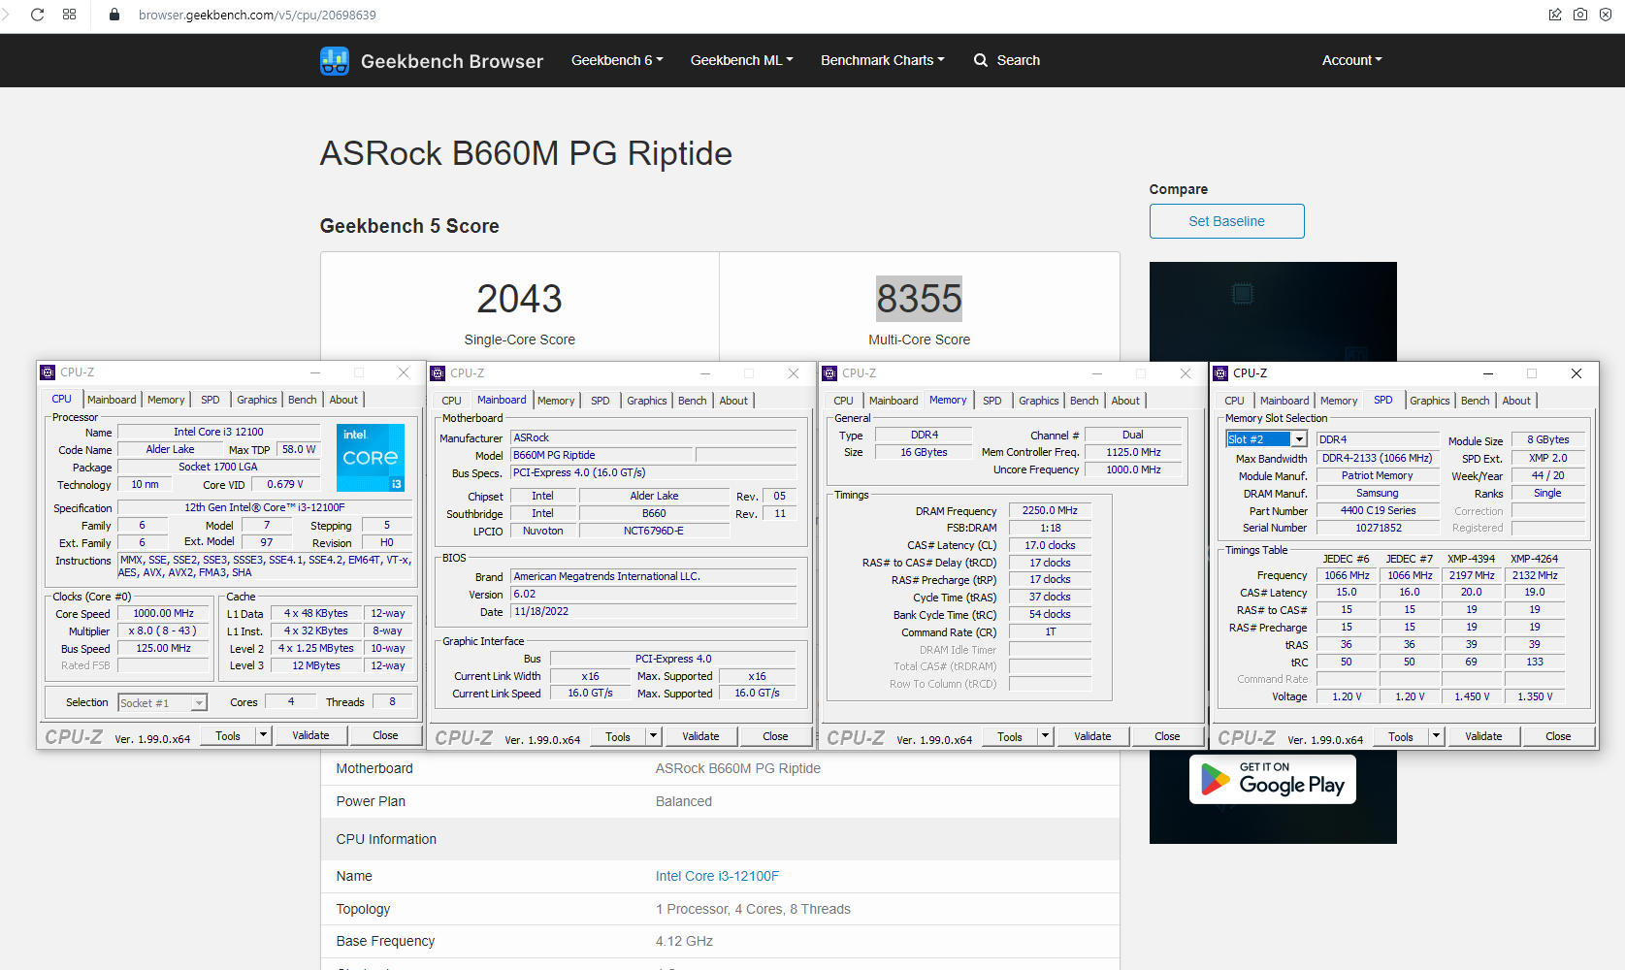This screenshot has height=970, width=1625.
Task: Click the XMP-4394 frequency 2197 MHz cell
Action: point(1472,575)
